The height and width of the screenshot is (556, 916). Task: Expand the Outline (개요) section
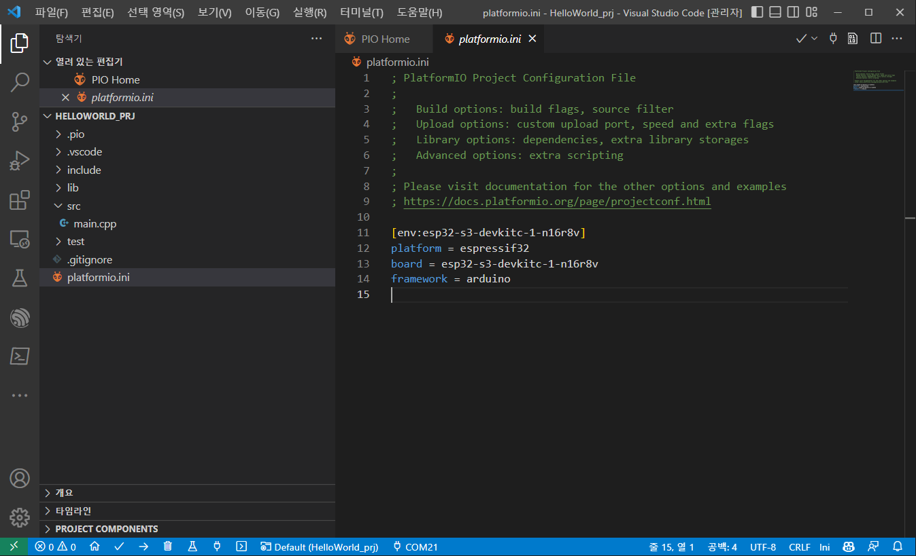187,493
